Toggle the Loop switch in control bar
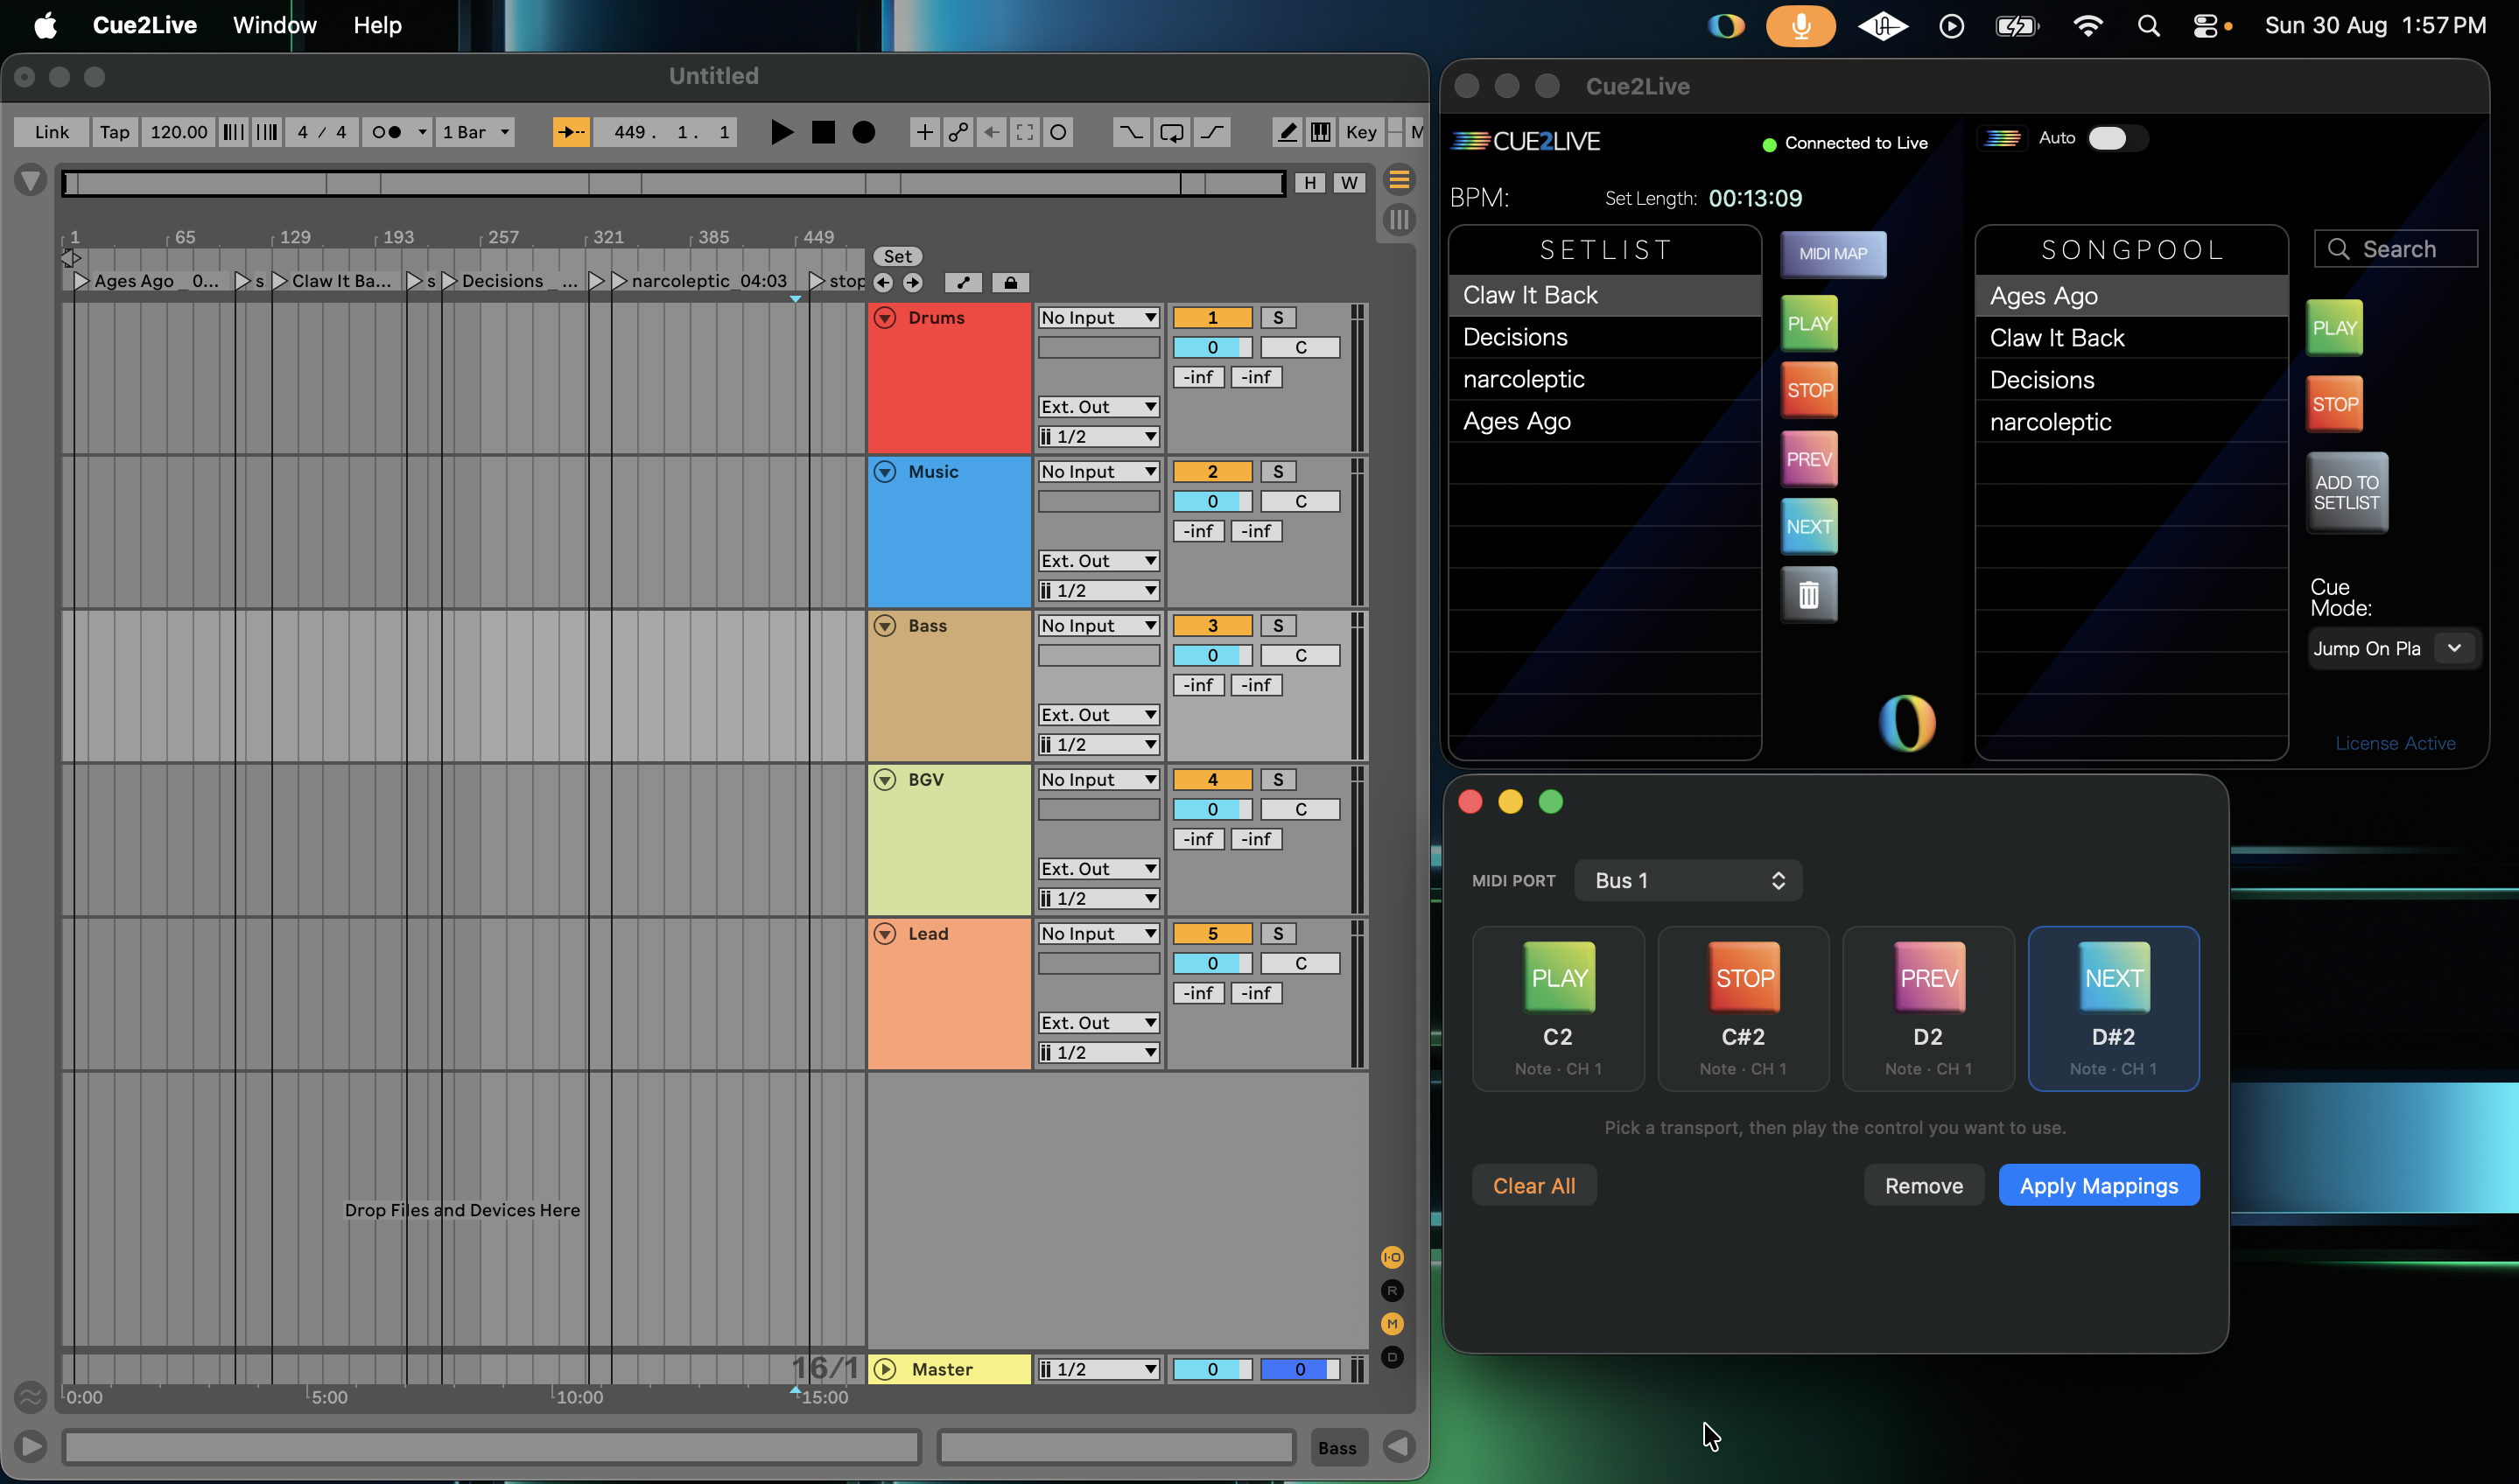 (x=1171, y=132)
